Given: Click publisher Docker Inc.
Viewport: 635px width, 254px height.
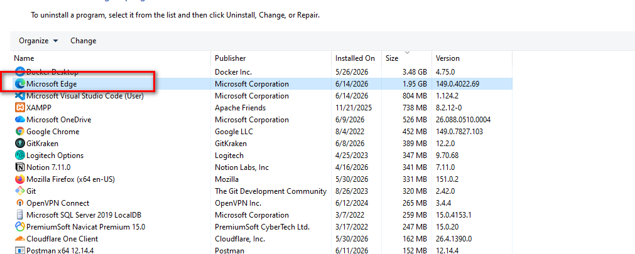Looking at the screenshot, I should tap(233, 72).
